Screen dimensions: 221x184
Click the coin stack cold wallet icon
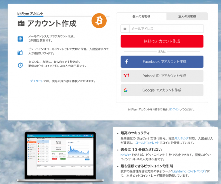[x=20, y=52]
